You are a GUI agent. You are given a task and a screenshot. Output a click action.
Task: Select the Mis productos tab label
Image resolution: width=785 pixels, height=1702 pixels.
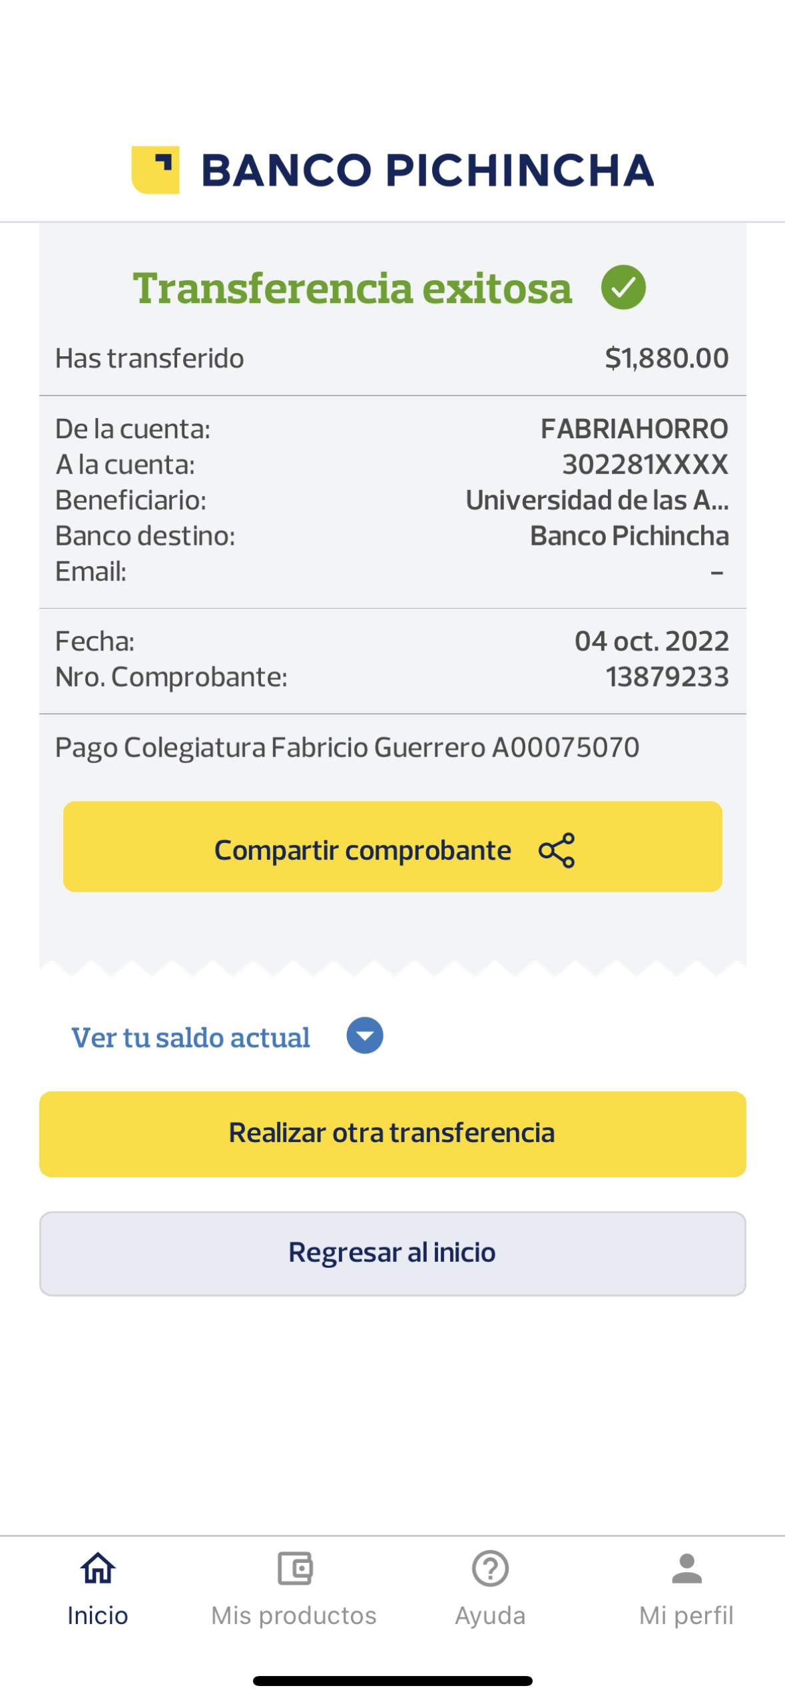click(294, 1615)
